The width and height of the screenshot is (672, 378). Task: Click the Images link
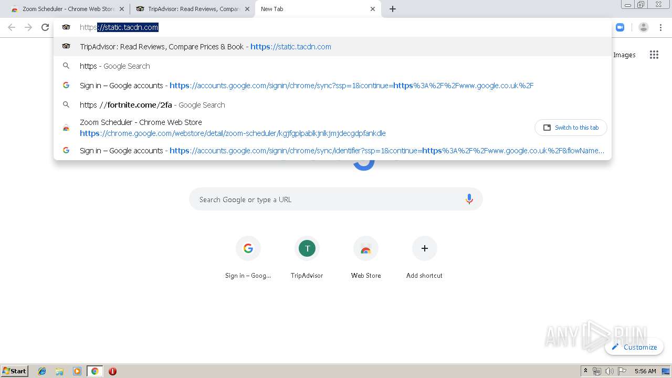click(624, 55)
